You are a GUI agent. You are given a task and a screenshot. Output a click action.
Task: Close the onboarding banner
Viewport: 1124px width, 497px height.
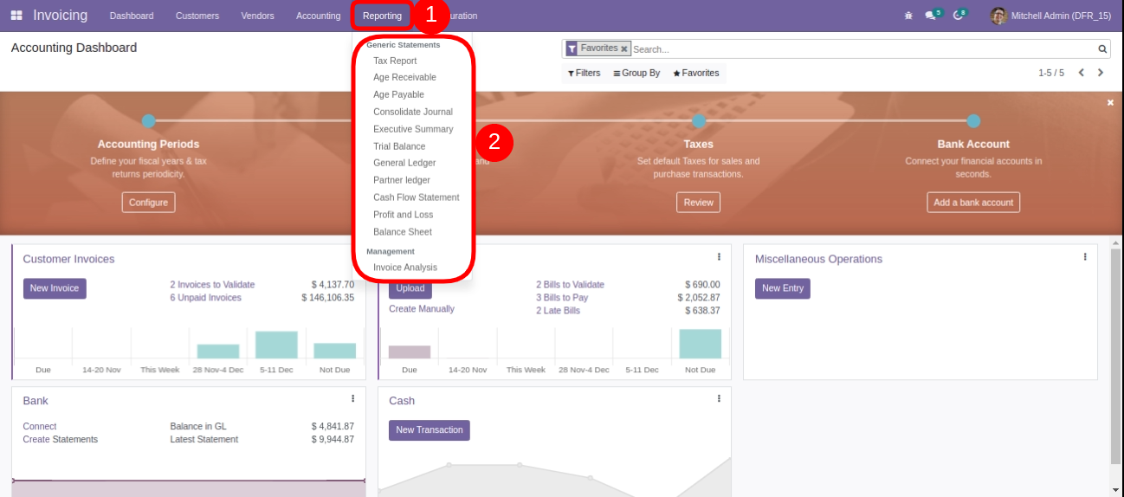pyautogui.click(x=1110, y=102)
